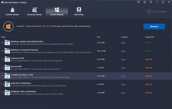Open location of Windows Component Backup
Image resolution: width=172 pixels, height=109 pixels.
pyautogui.click(x=123, y=51)
